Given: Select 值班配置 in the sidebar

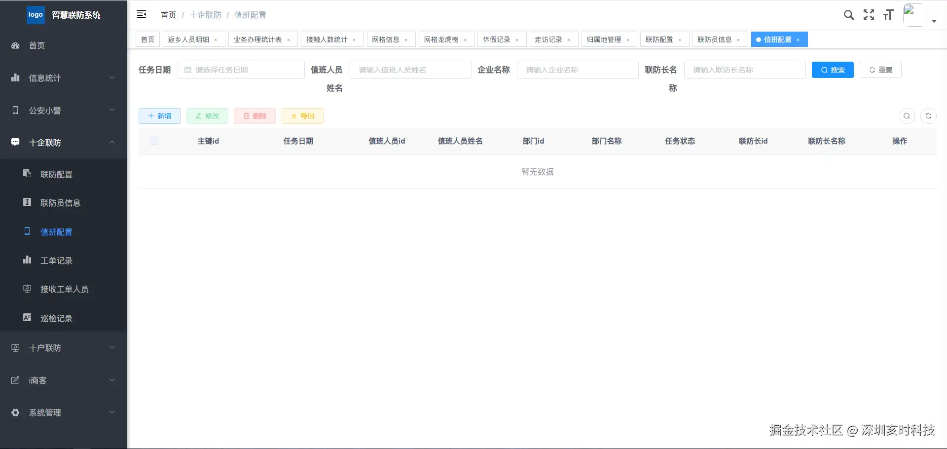Looking at the screenshot, I should [x=63, y=232].
